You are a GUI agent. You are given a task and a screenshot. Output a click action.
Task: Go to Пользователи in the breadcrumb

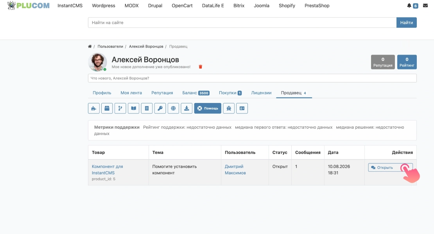point(110,46)
